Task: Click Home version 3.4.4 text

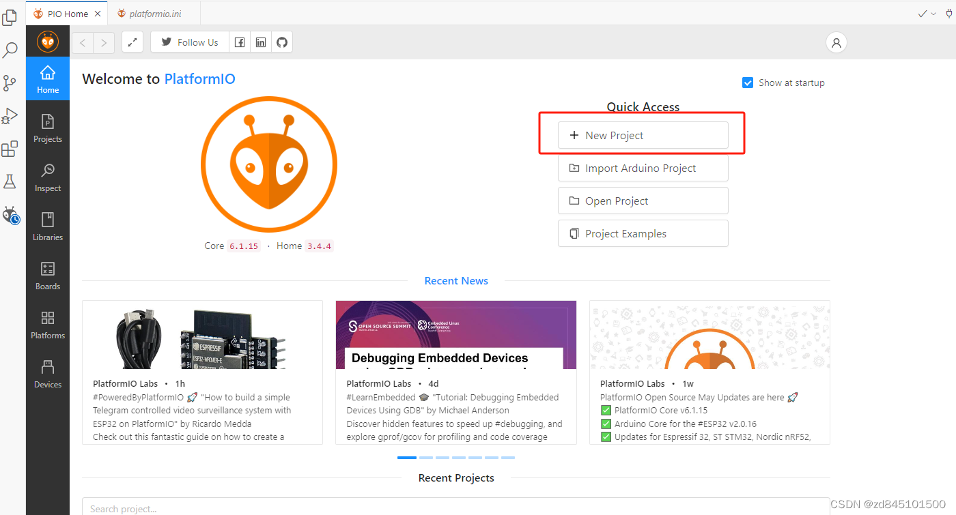Action: coord(319,246)
